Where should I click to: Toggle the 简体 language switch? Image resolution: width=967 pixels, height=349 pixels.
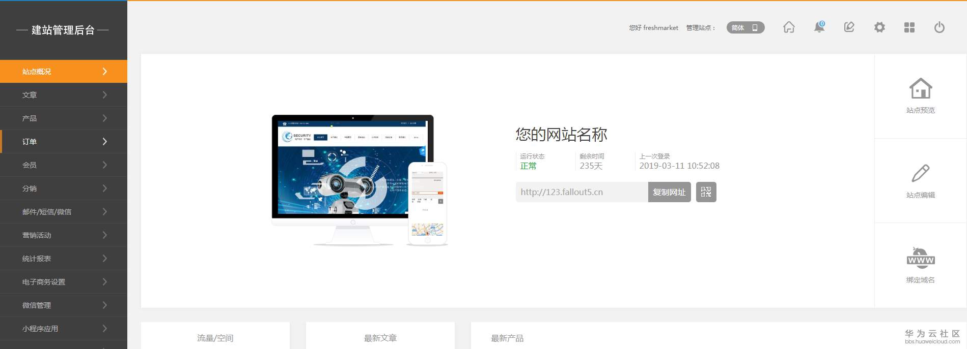click(745, 27)
